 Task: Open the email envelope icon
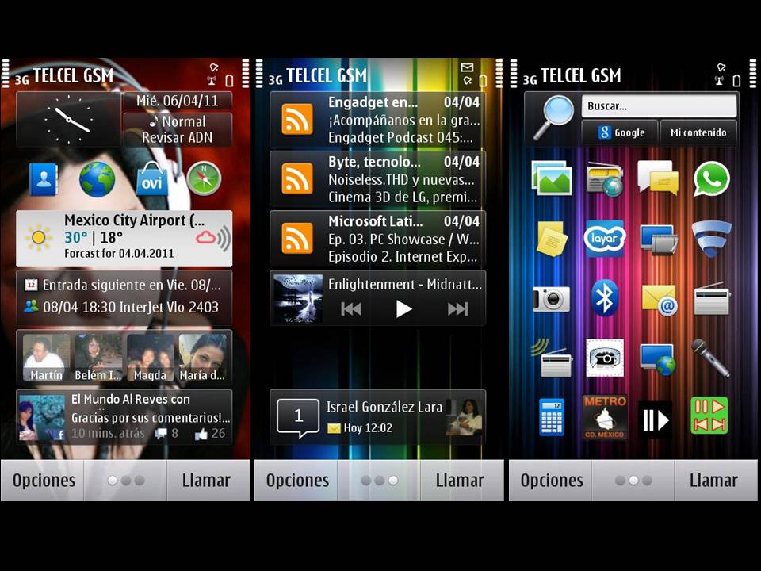659,299
